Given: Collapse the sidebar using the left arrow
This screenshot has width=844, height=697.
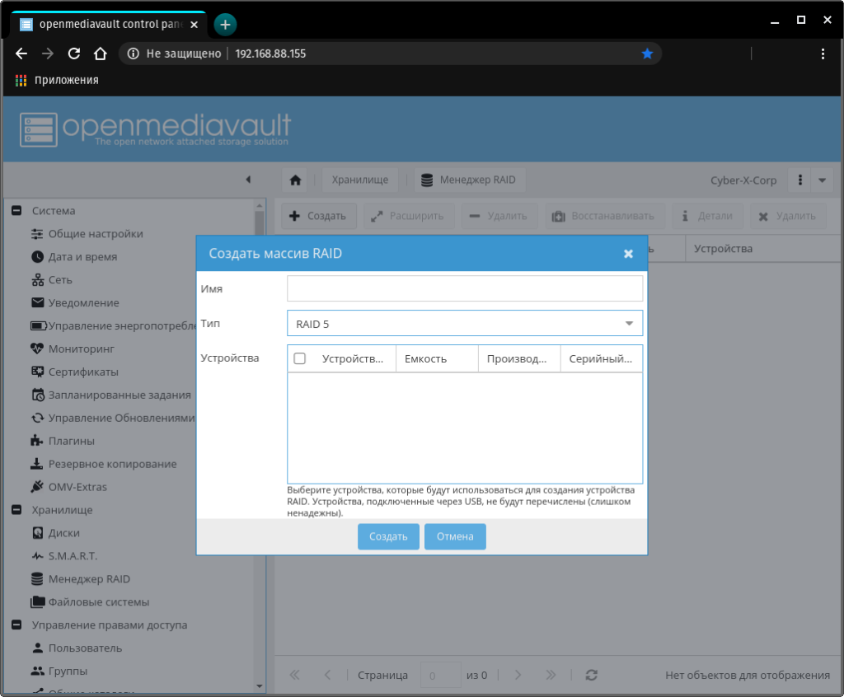Looking at the screenshot, I should click(x=248, y=180).
